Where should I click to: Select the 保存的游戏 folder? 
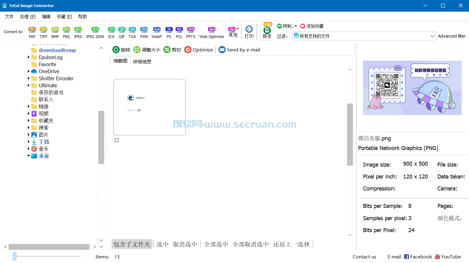(x=51, y=92)
